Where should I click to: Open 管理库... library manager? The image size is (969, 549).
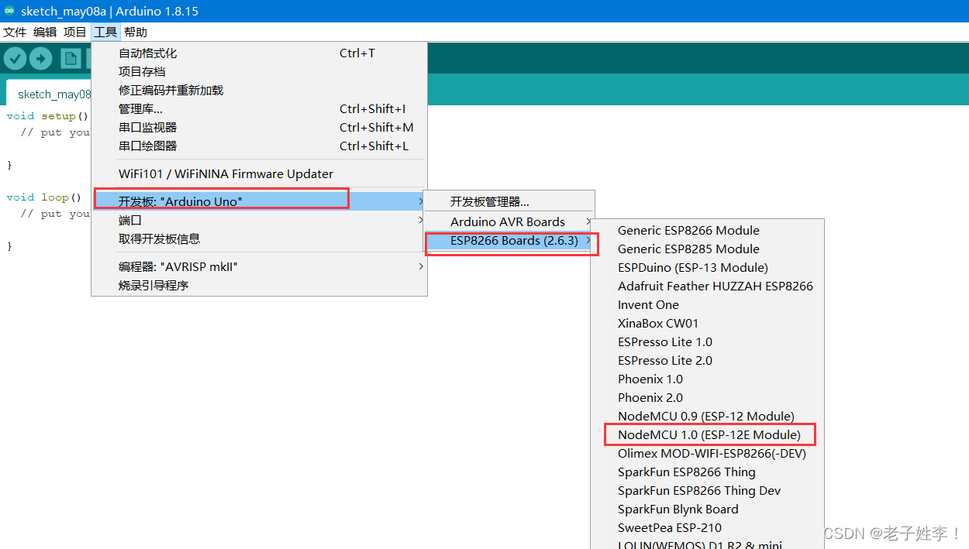click(259, 108)
